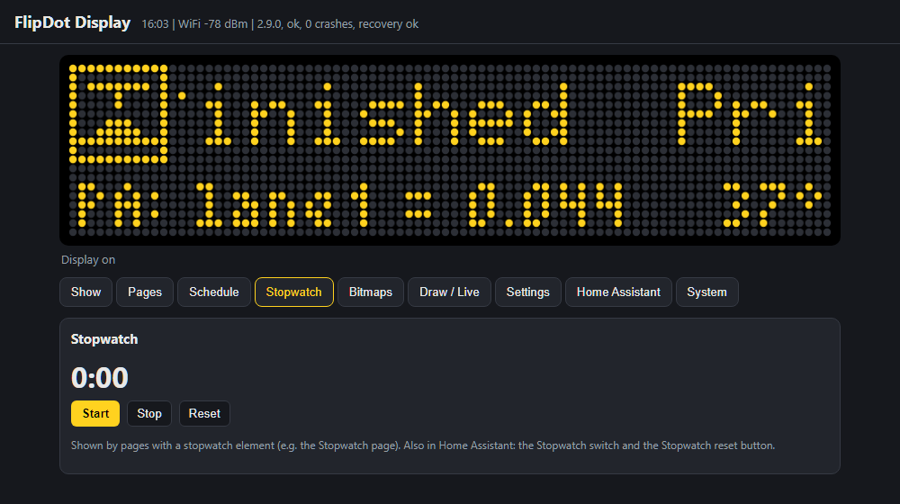Open the Bitmaps tab

pyautogui.click(x=371, y=292)
